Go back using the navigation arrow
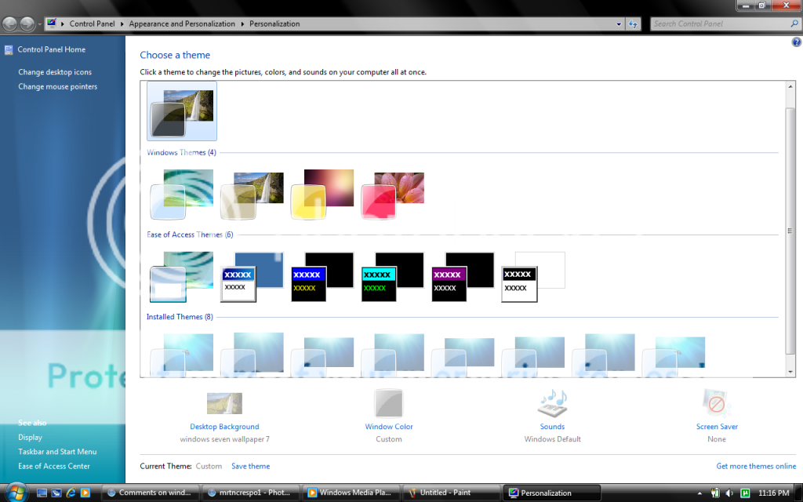Screen dimensions: 803x502 (x=10, y=24)
